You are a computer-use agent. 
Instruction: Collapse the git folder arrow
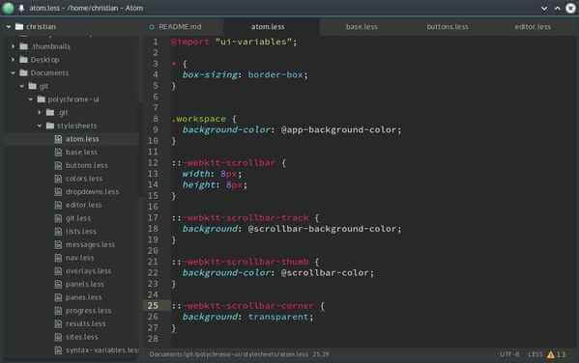(x=22, y=86)
